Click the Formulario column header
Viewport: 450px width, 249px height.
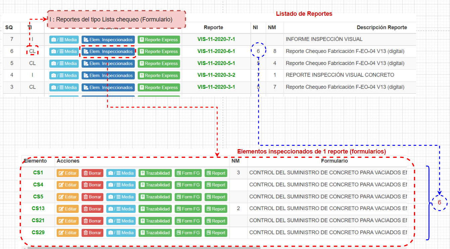click(334, 161)
